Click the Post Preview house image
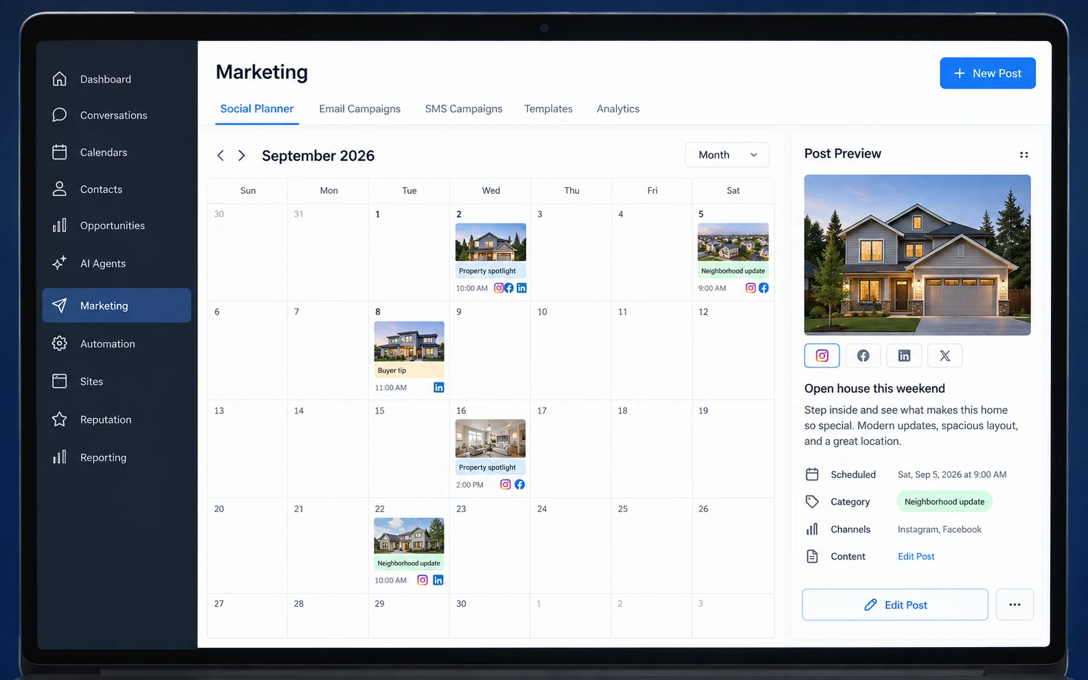Image resolution: width=1088 pixels, height=680 pixels. [x=917, y=255]
